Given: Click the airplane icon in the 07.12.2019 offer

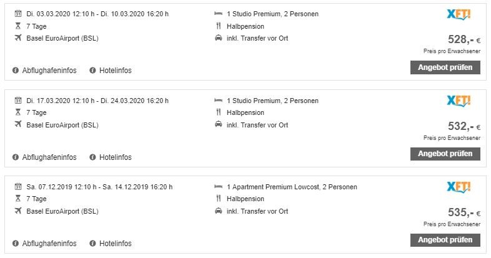Looking at the screenshot, I should tap(17, 211).
